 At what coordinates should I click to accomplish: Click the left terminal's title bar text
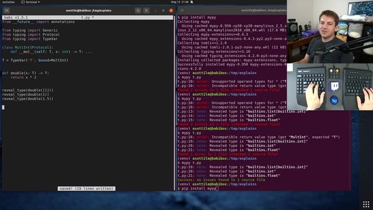89,10
